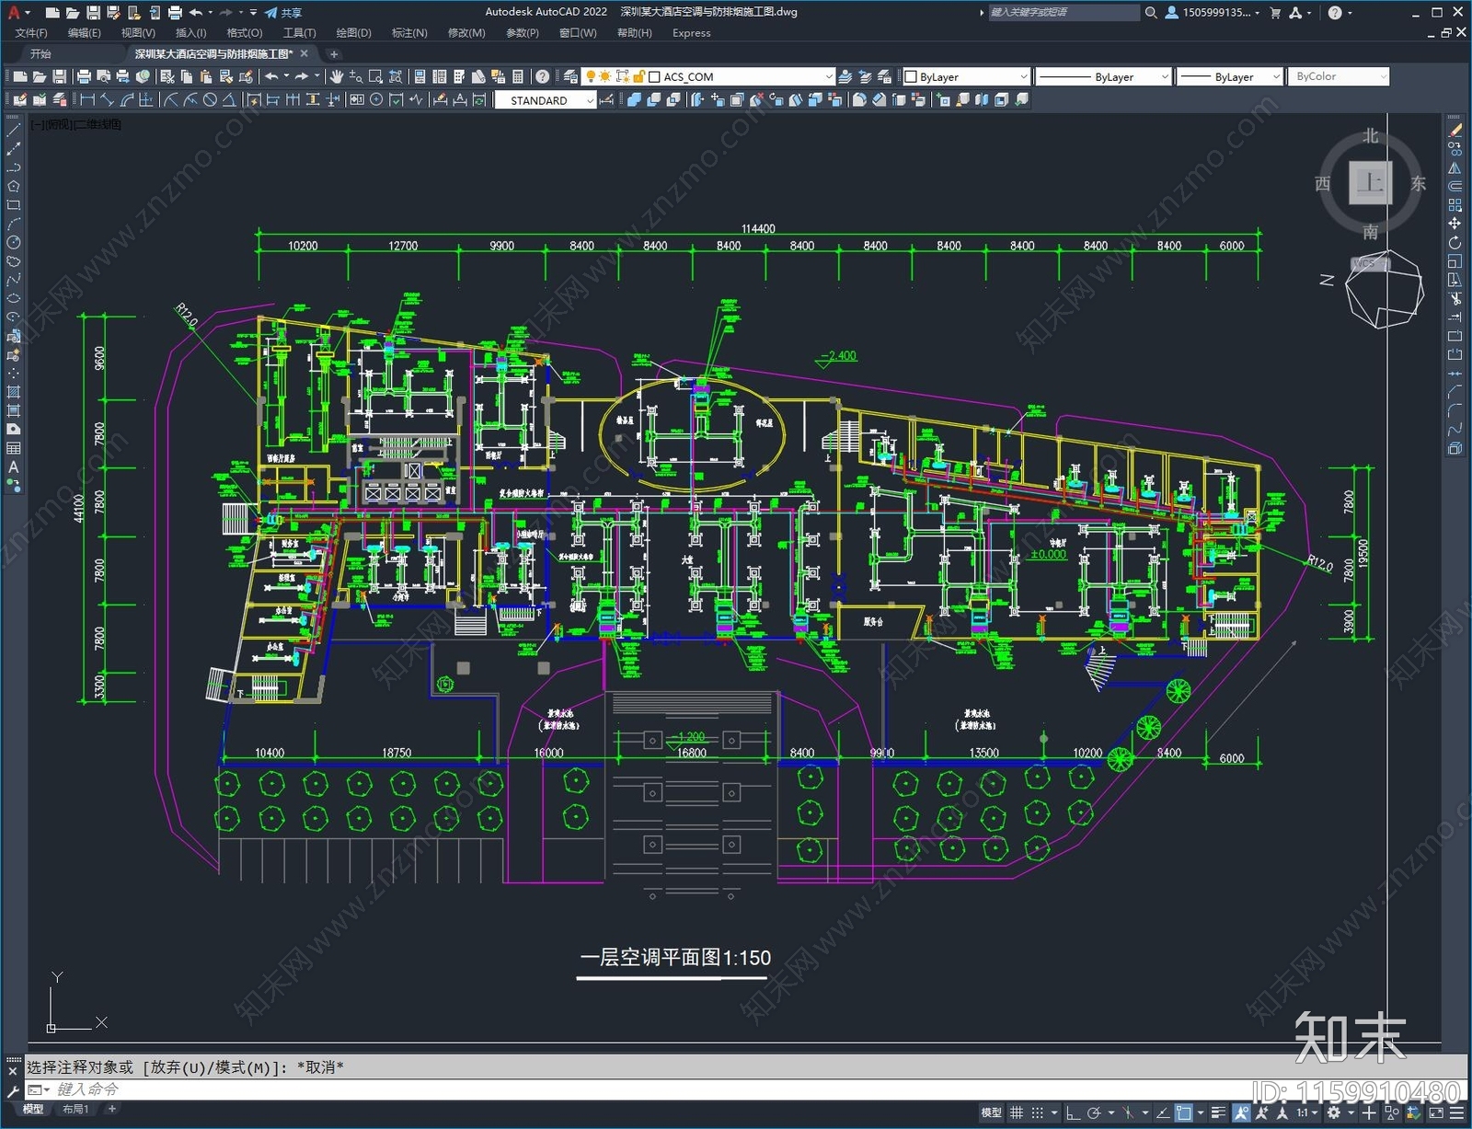This screenshot has height=1129, width=1472.
Task: Open the help question mark icon in standard toolbar
Action: click(543, 76)
